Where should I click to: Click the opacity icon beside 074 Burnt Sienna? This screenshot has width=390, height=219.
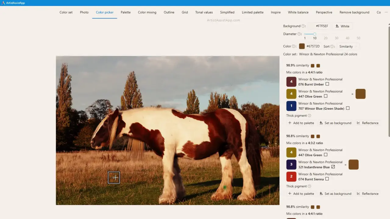tap(327, 179)
